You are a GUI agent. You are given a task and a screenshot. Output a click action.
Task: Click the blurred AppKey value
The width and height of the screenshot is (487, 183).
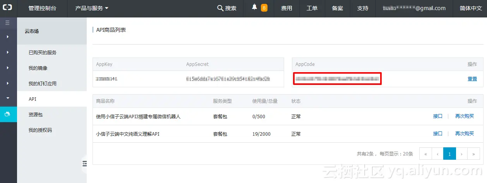pos(107,79)
